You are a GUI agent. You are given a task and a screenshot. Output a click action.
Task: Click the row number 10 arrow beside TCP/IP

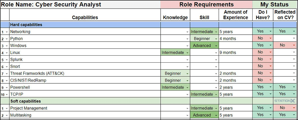[x=7, y=94]
